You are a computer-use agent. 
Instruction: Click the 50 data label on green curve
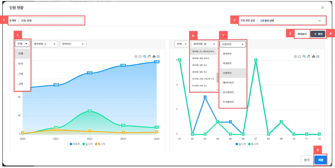tap(90, 111)
